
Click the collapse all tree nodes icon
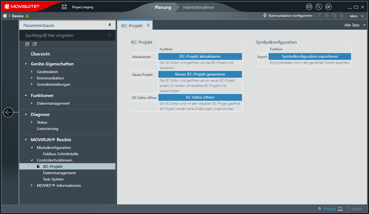[34, 44]
